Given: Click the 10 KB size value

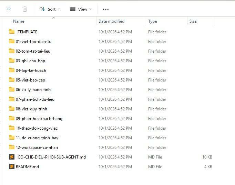Looking at the screenshot, I should 207,157.
